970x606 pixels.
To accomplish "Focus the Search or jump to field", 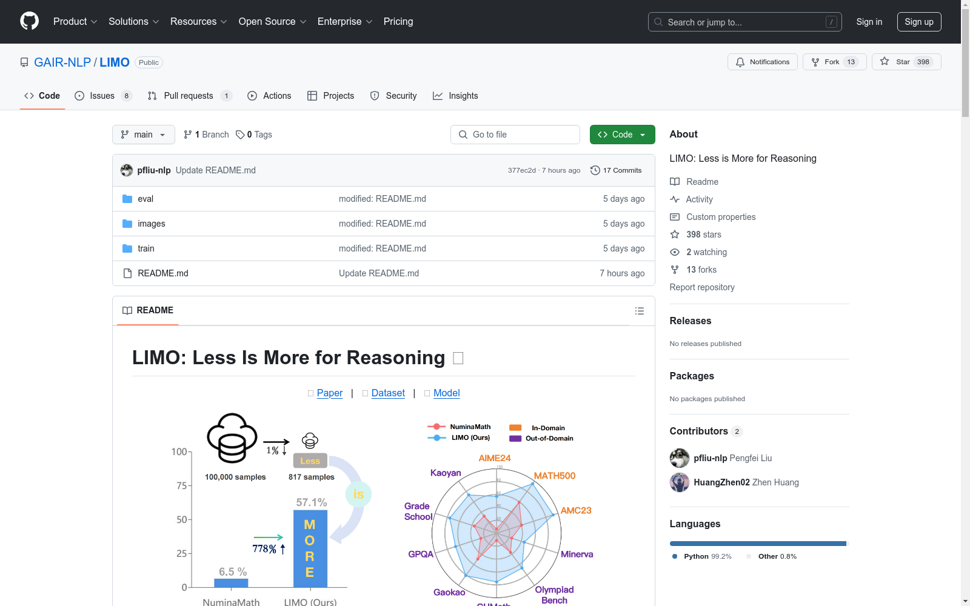I will 745,22.
